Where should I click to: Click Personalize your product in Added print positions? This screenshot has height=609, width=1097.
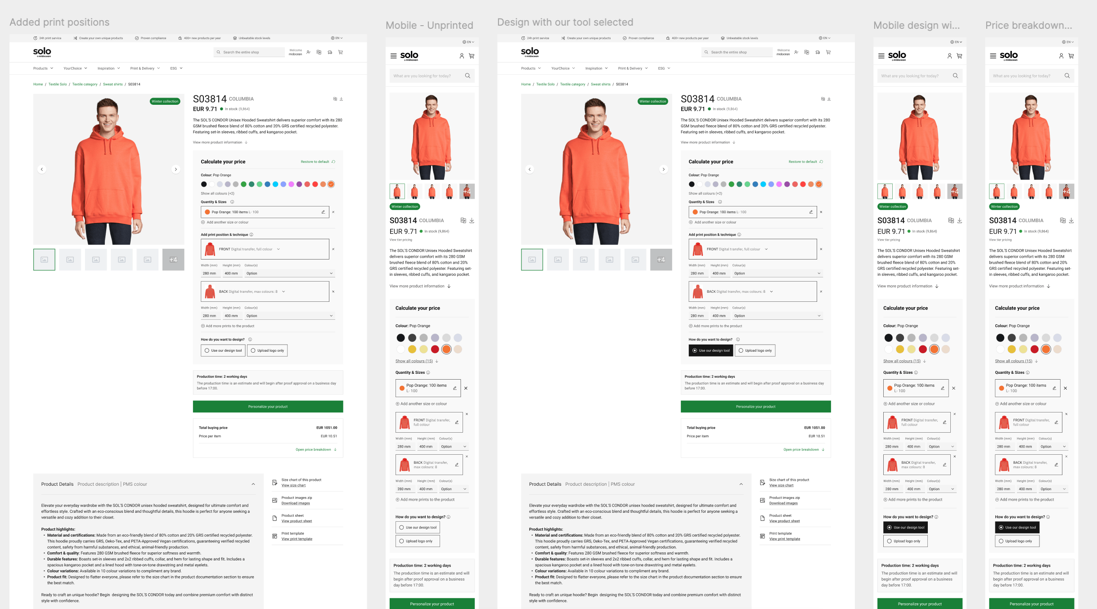pos(268,407)
